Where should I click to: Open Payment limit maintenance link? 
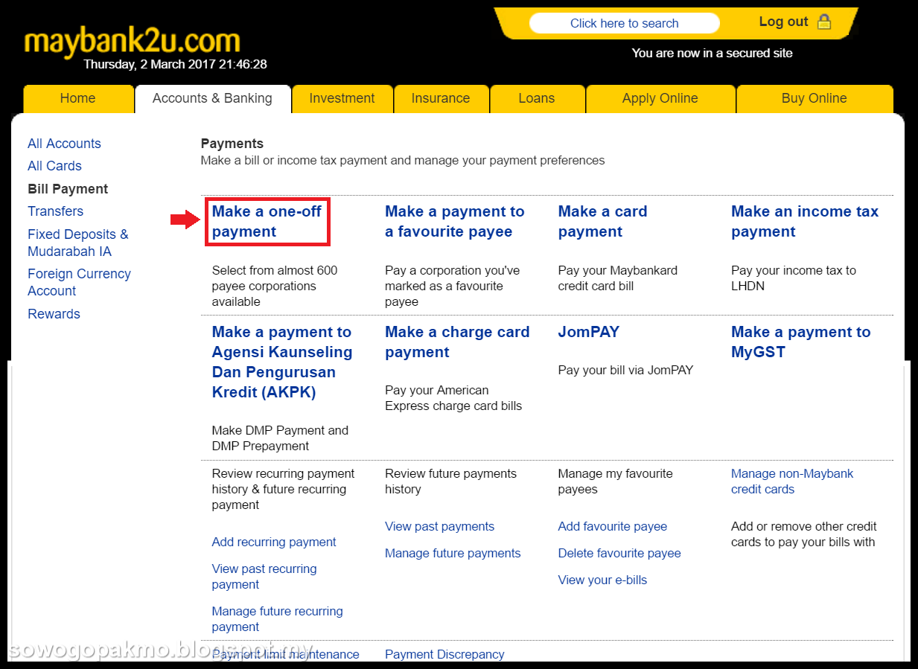tap(285, 654)
